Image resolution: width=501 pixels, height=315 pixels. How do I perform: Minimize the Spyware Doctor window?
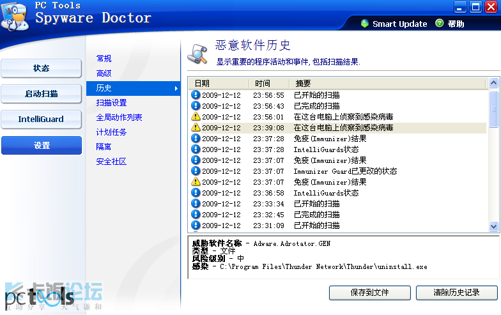coord(460,7)
